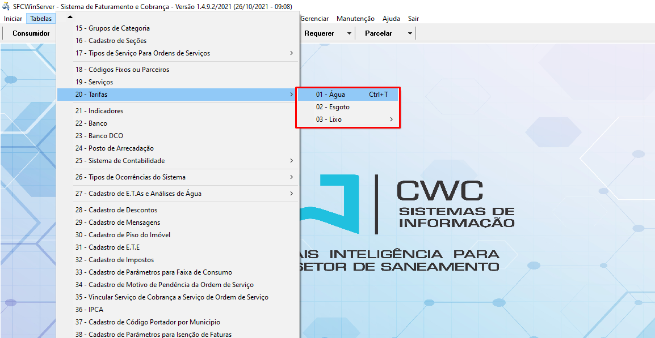Viewport: 655px width, 338px height.
Task: Open the Iniciar menu
Action: [x=13, y=19]
